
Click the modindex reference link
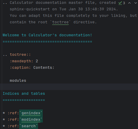click(31, 120)
